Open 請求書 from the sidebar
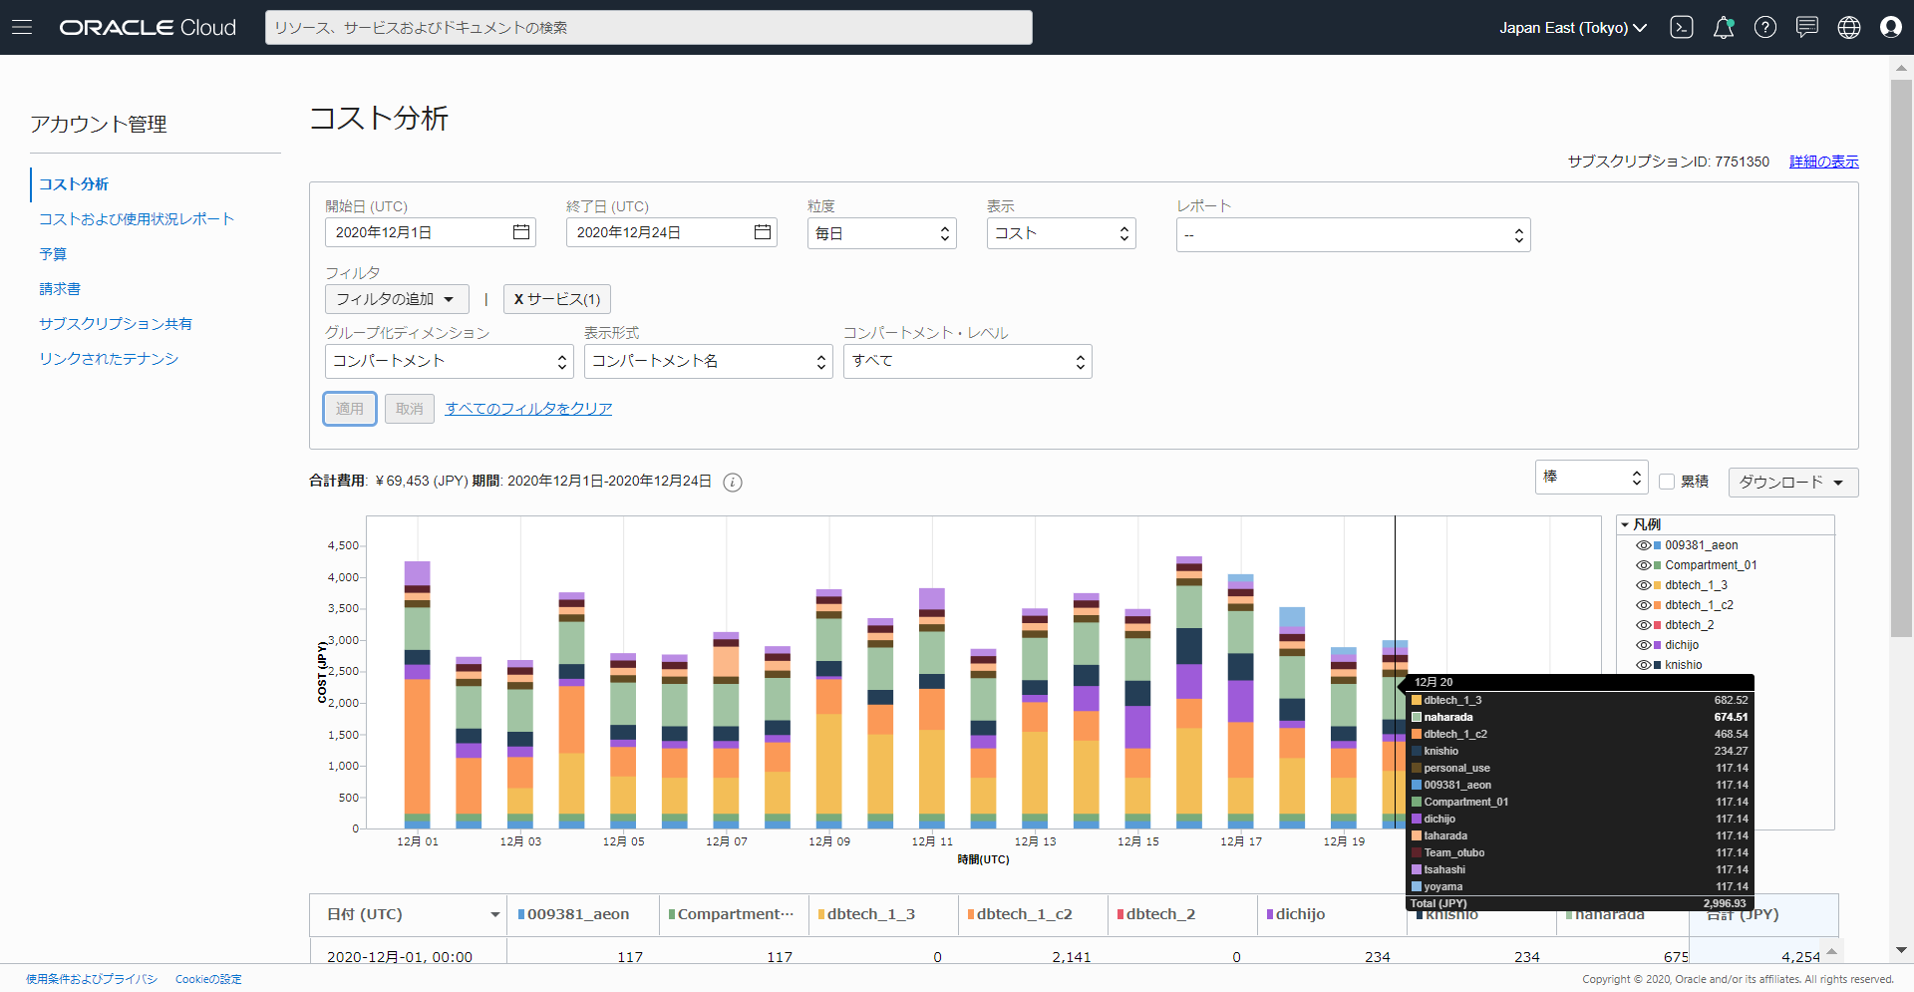The height and width of the screenshot is (992, 1914). (60, 289)
